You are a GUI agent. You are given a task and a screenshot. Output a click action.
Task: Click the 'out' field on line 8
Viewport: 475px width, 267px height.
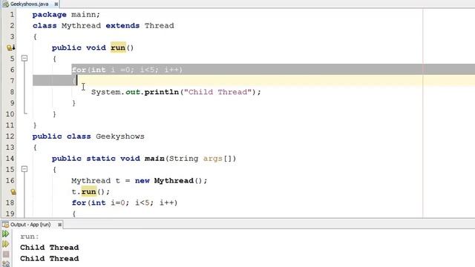tap(133, 92)
